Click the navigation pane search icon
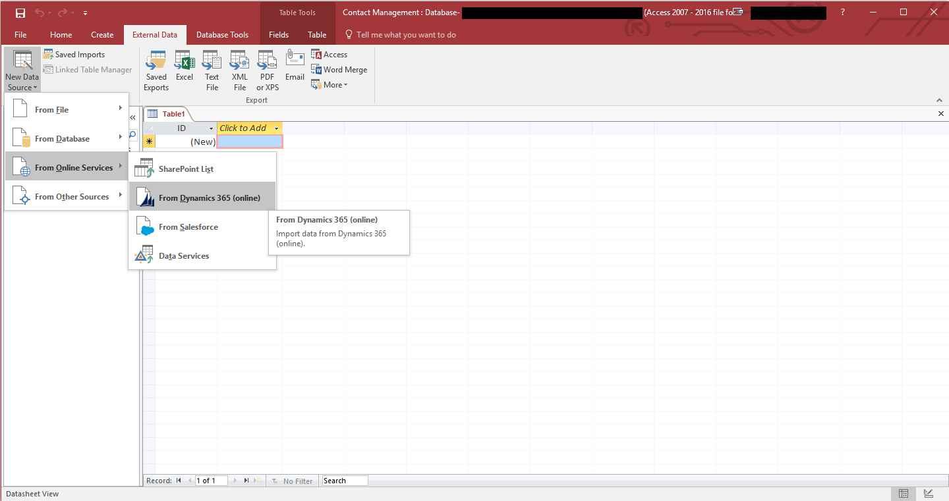 point(132,136)
